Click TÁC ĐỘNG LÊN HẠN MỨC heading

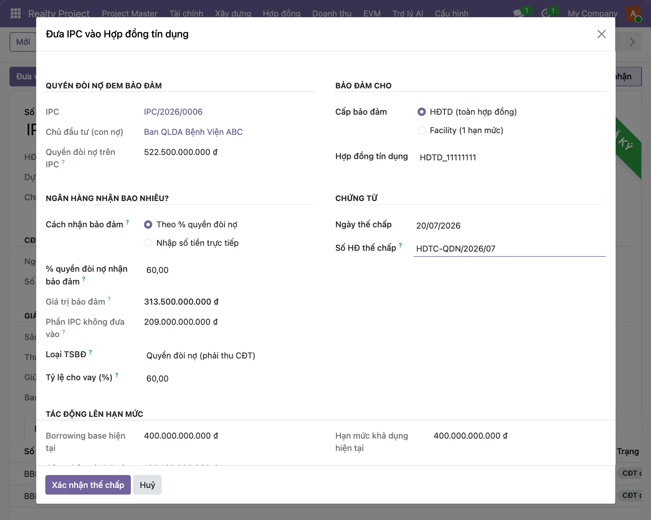tap(94, 414)
